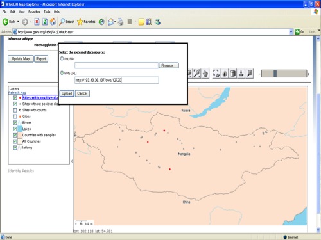Viewport: 321px width, 240px height.
Task: Enable the Cities layer checkbox
Action: coord(15,116)
